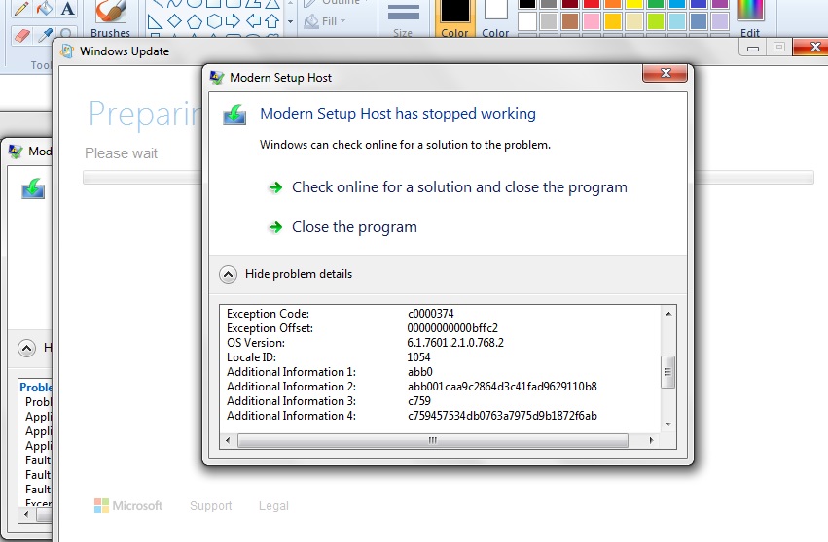The width and height of the screenshot is (828, 542).
Task: Click the Modern Setup Host title bar icon
Action: 217,78
